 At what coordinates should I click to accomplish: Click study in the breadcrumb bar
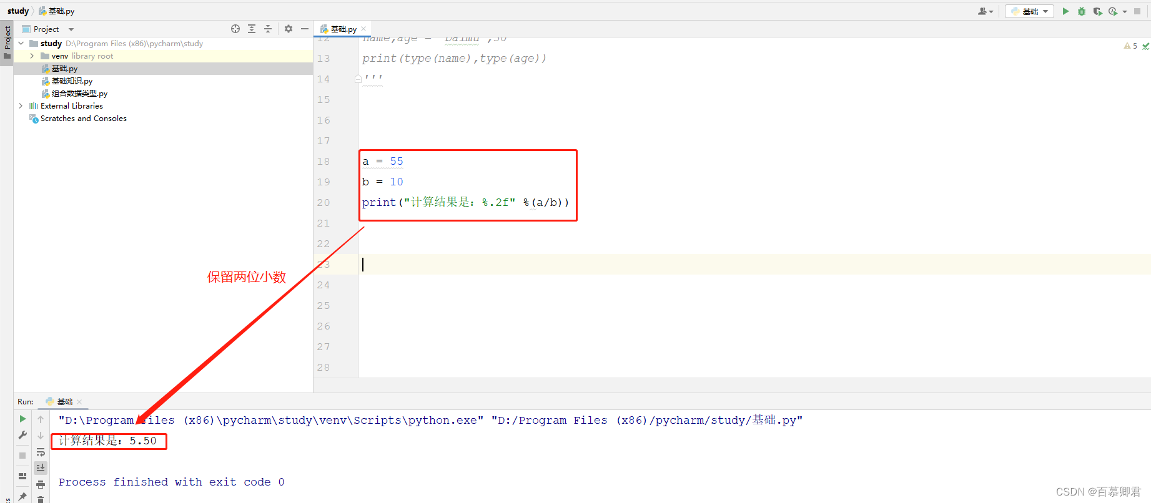point(18,11)
